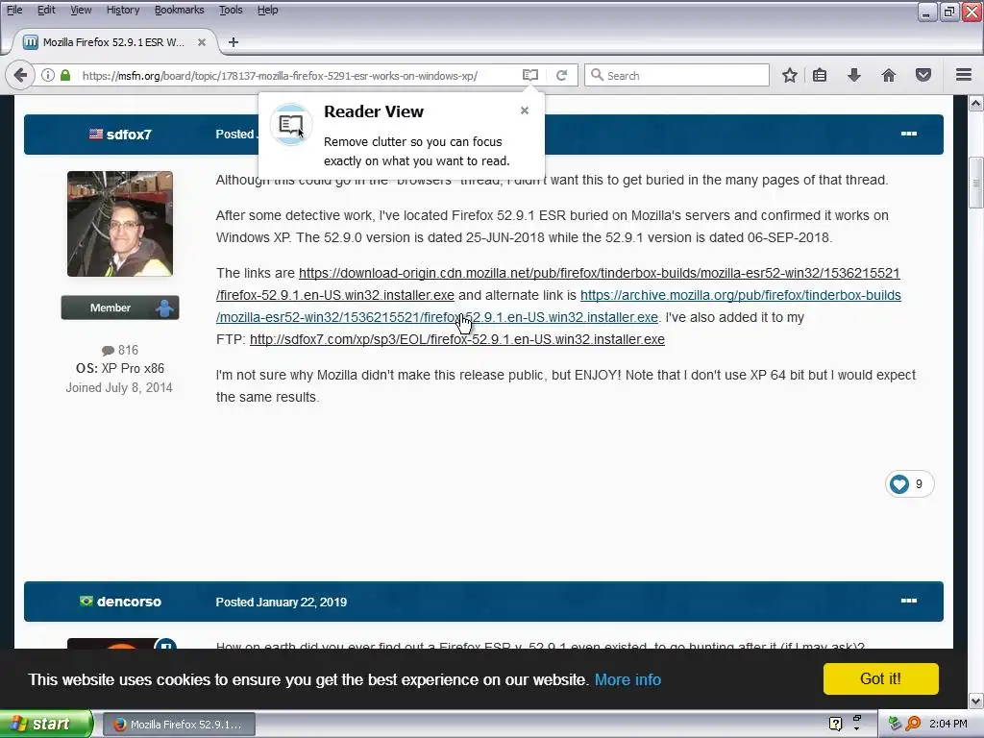Click the page scrollbar up arrow
The width and height of the screenshot is (984, 738).
coord(976,104)
